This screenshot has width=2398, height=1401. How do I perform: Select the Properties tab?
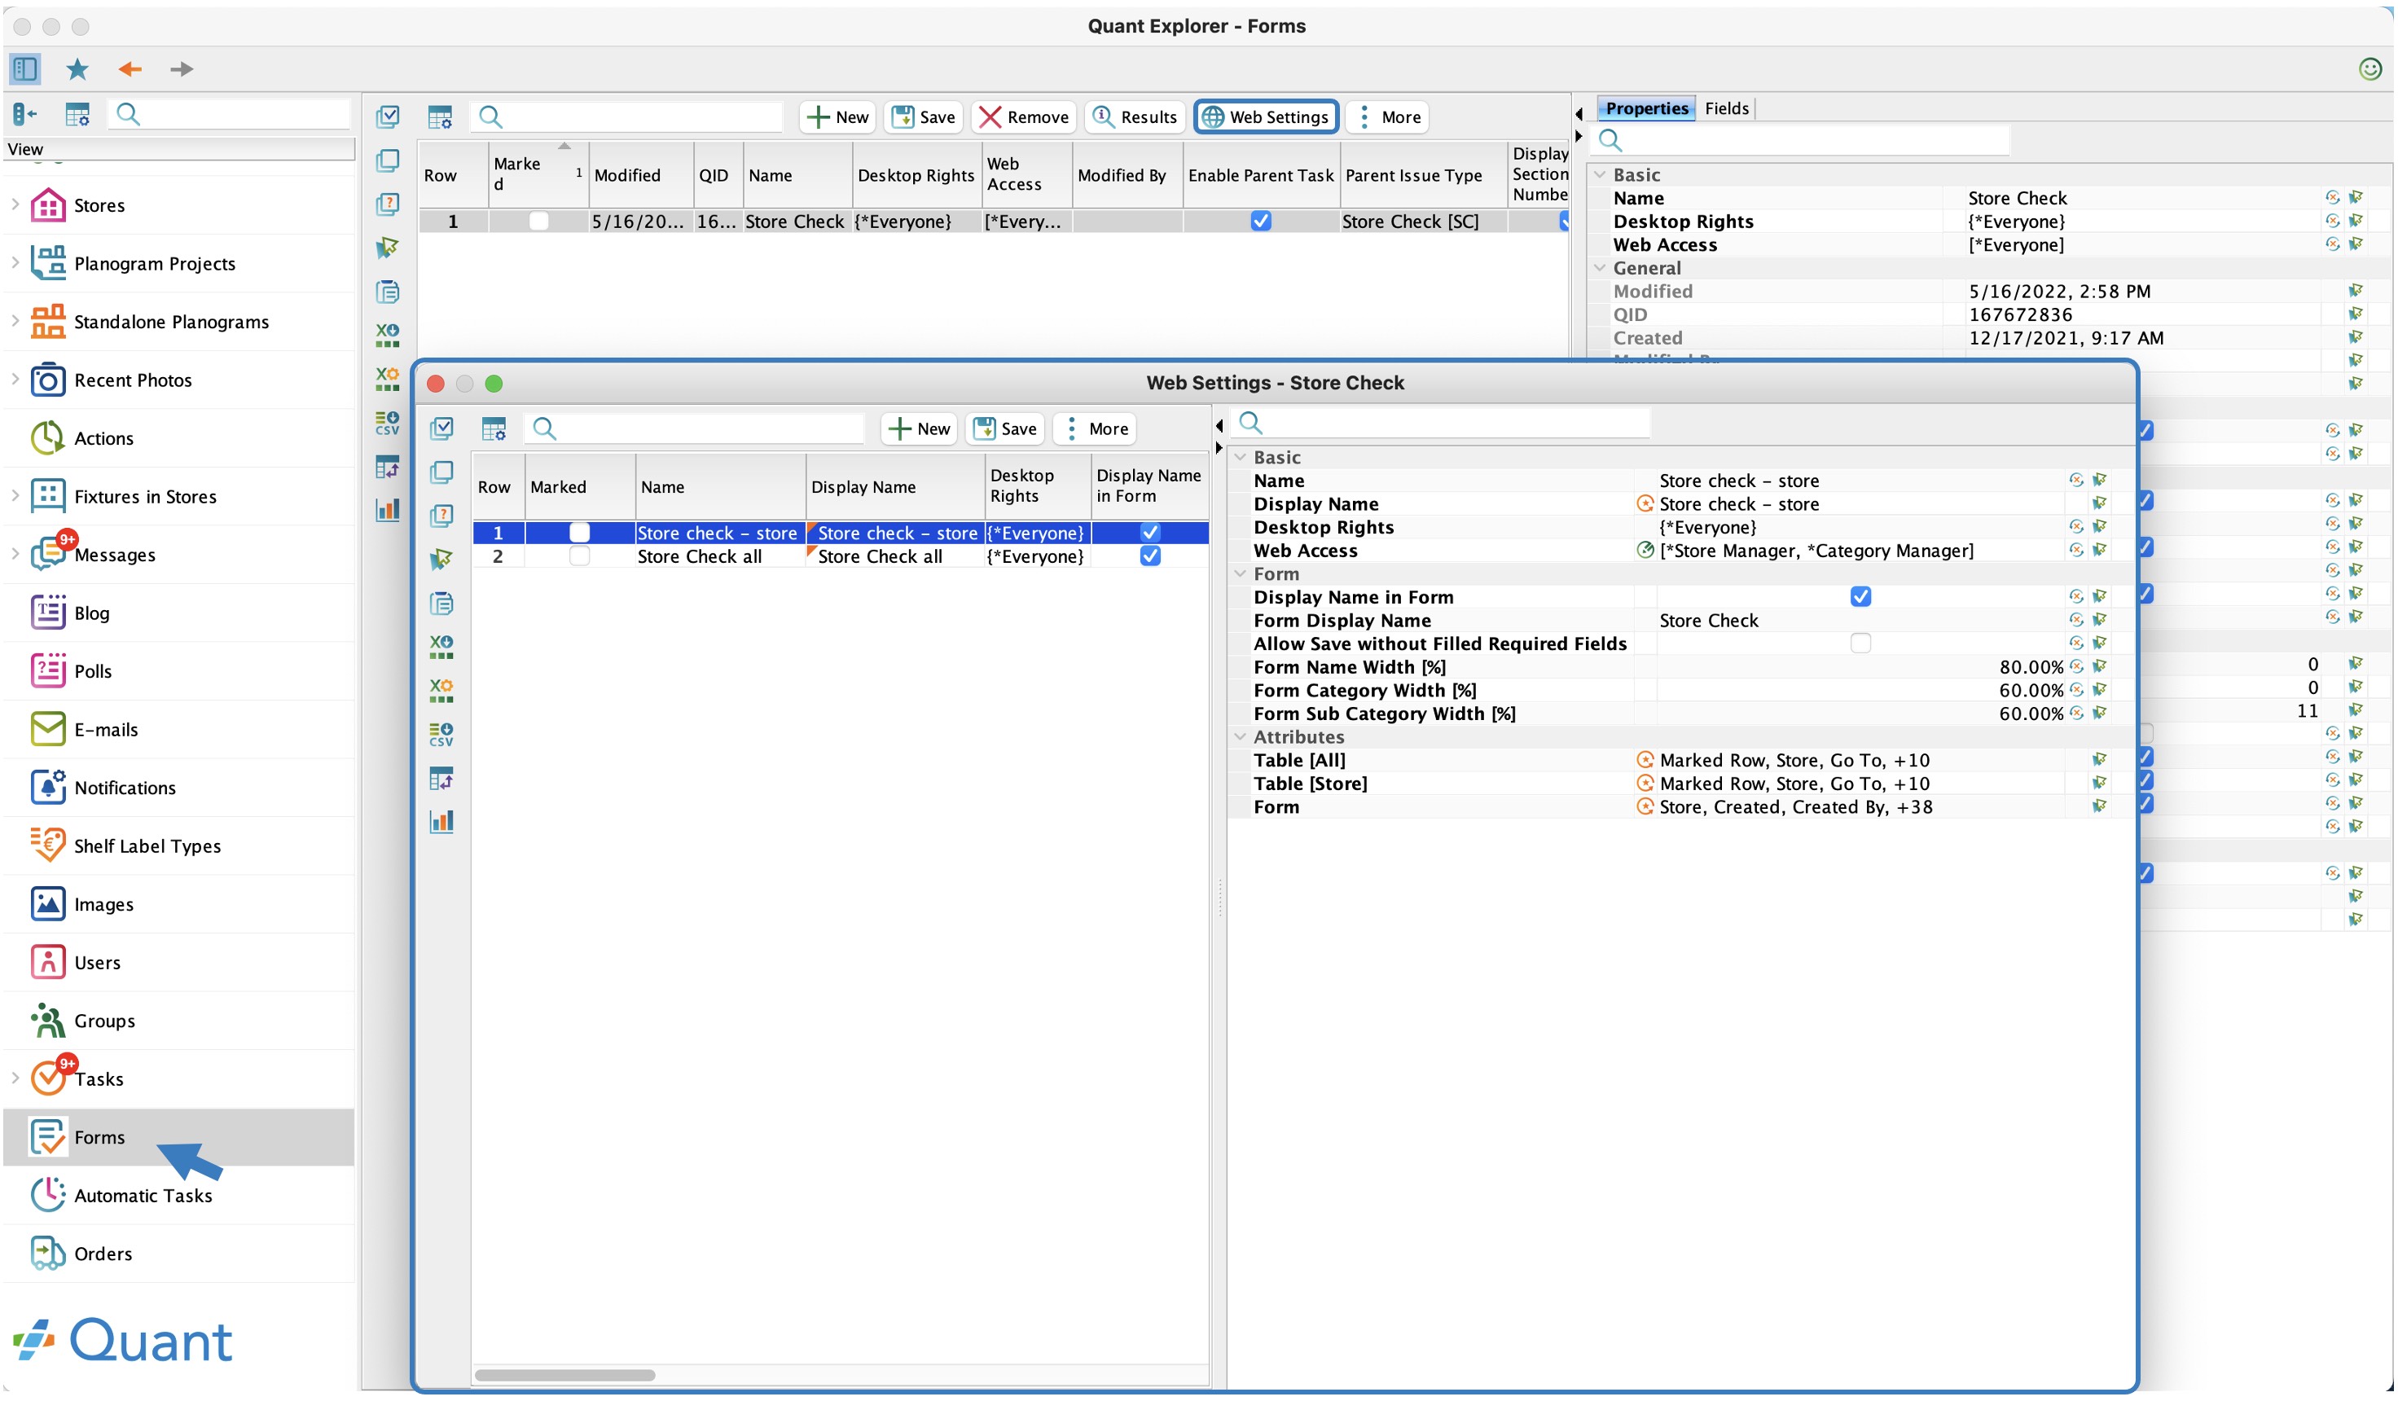pyautogui.click(x=1646, y=108)
